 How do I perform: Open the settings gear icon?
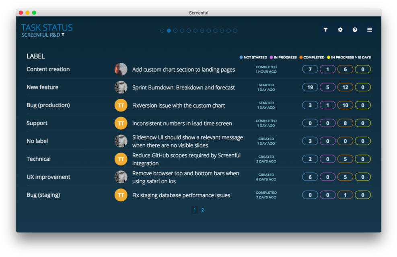tap(340, 30)
